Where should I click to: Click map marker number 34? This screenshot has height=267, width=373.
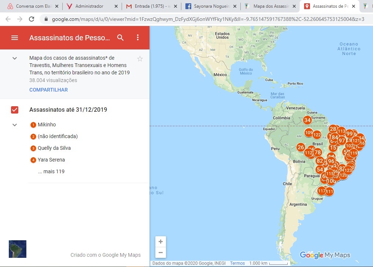(307, 120)
